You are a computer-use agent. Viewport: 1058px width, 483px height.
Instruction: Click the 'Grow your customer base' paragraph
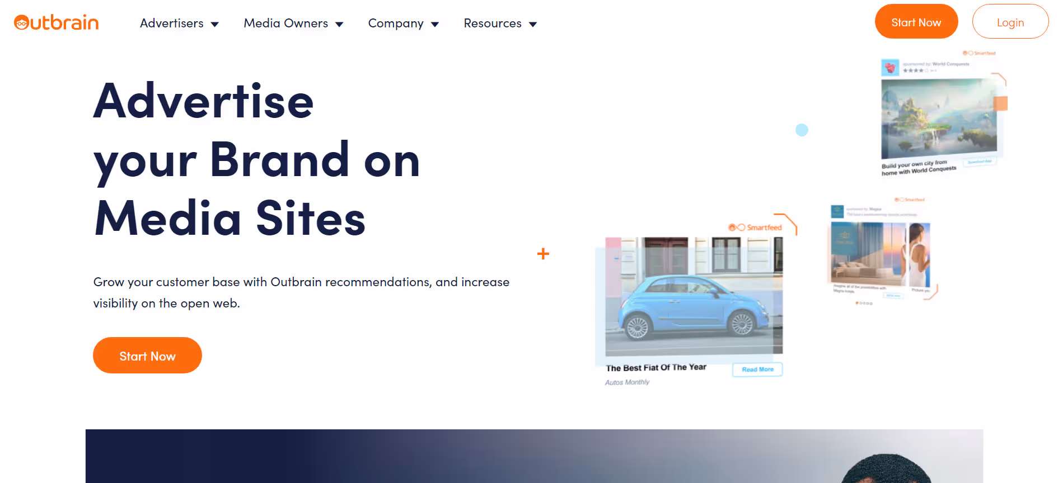pos(301,292)
